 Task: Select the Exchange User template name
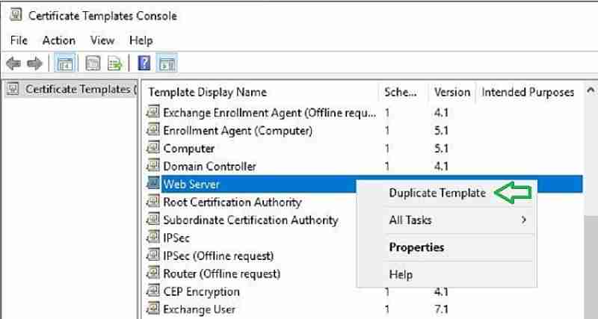tap(199, 310)
